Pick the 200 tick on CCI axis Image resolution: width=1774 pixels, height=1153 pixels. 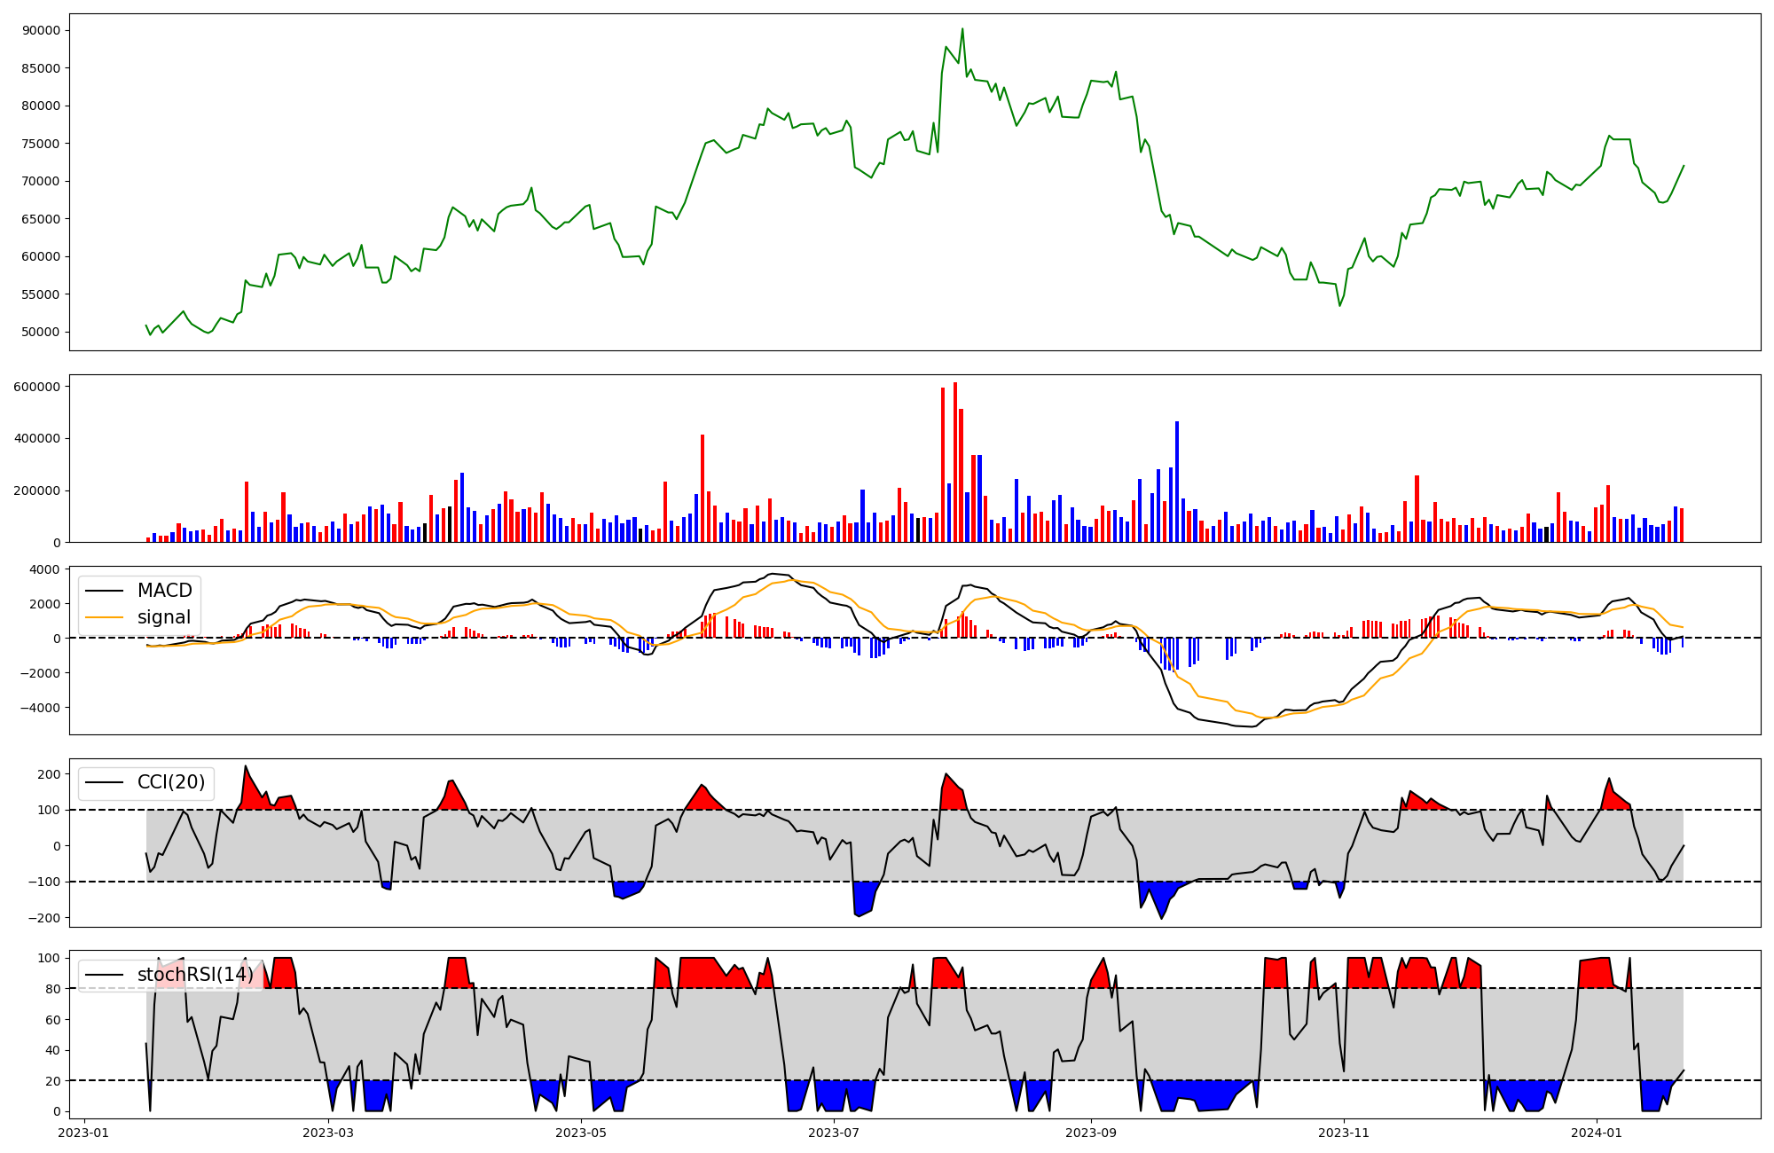(49, 774)
